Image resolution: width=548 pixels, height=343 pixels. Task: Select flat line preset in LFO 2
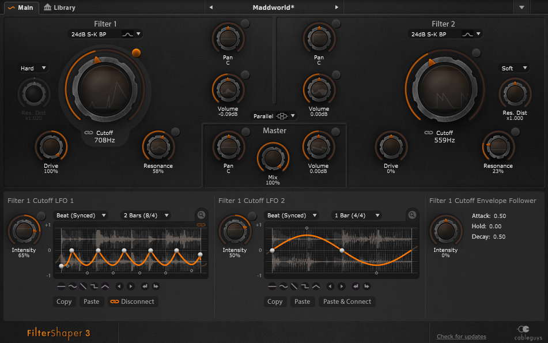point(272,287)
